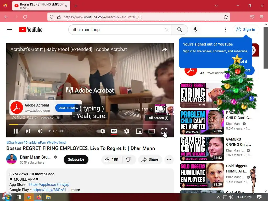This screenshot has width=268, height=201.
Task: Open #DharMannFam hashtag link
Action: click(35, 143)
